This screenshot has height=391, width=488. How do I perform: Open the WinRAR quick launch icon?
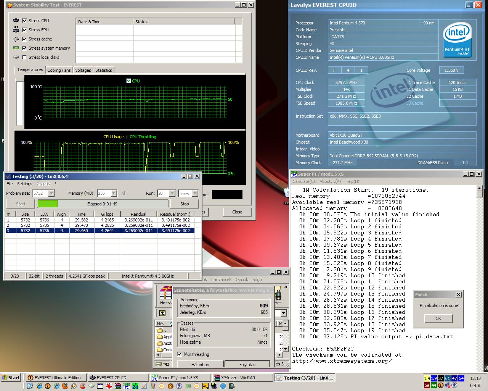click(118, 386)
